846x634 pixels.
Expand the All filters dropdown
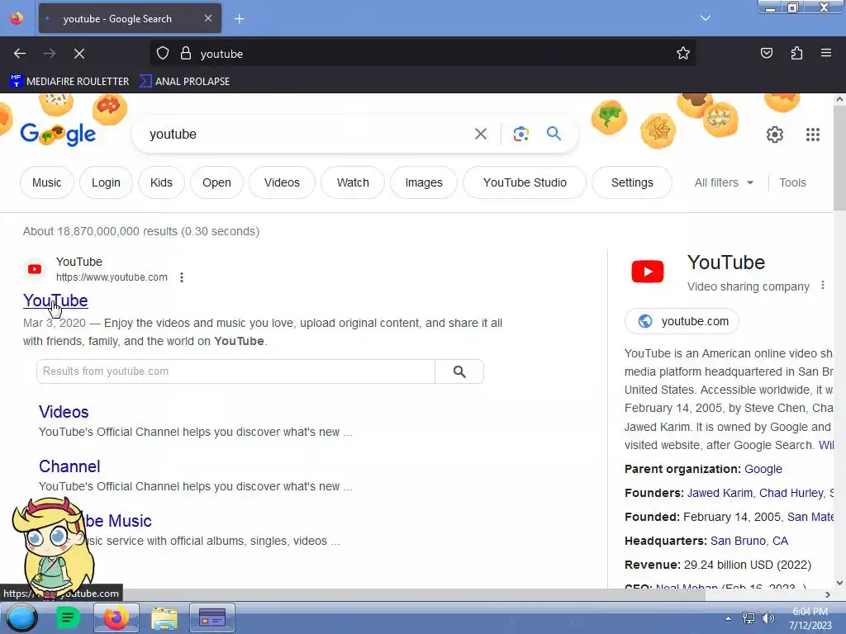click(724, 182)
